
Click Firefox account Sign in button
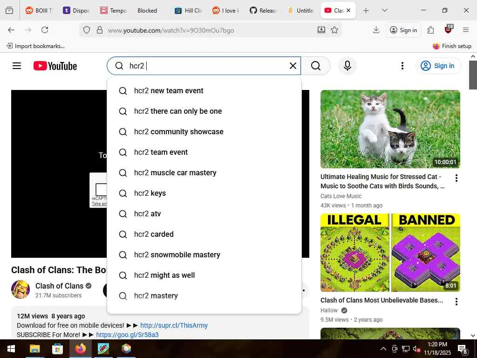[403, 30]
